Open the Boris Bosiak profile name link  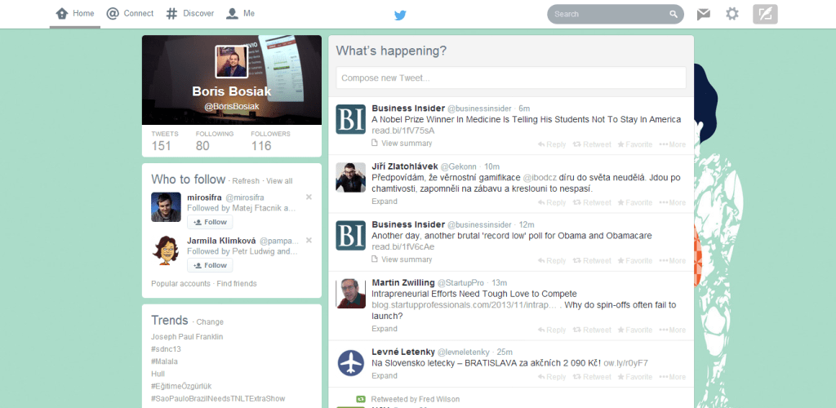point(231,91)
